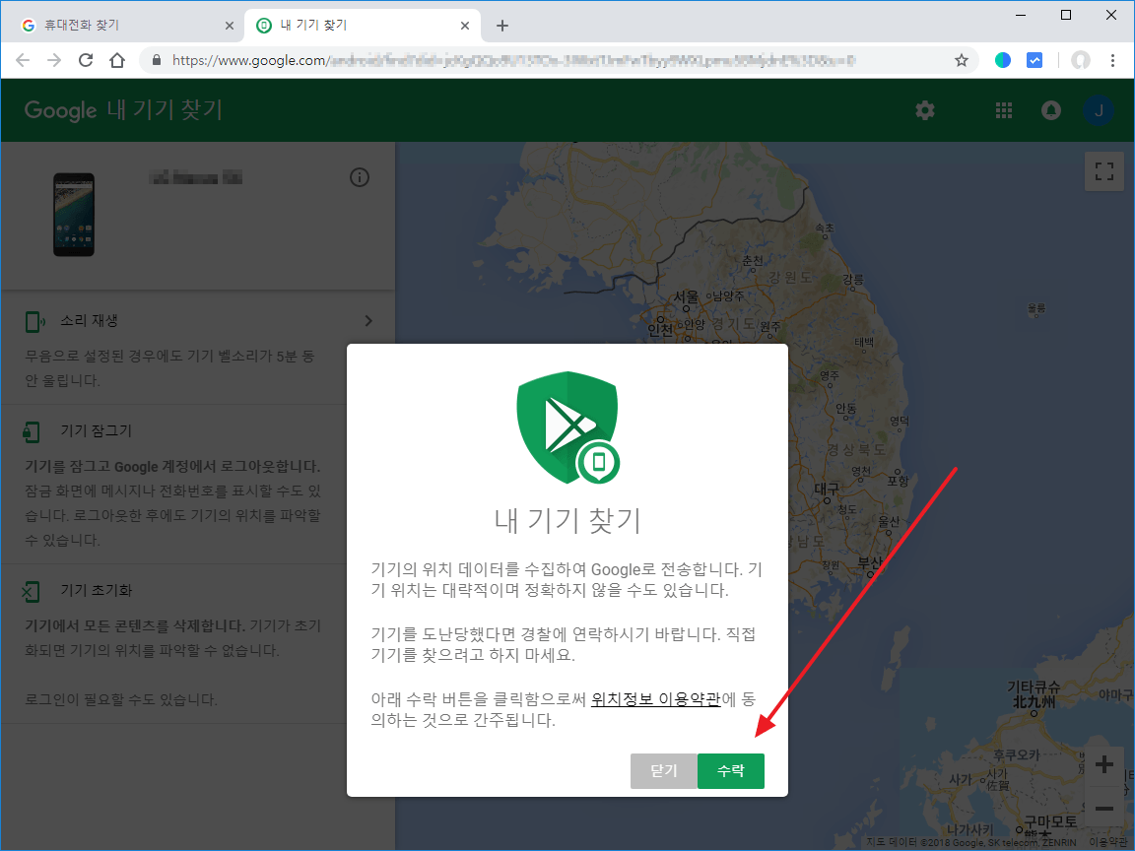Open the Google account J avatar

pos(1099,110)
